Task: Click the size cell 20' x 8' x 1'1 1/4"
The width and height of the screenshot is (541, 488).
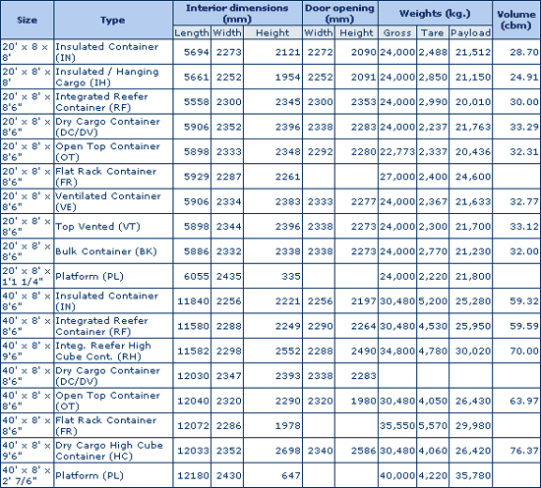Action: pos(27,276)
